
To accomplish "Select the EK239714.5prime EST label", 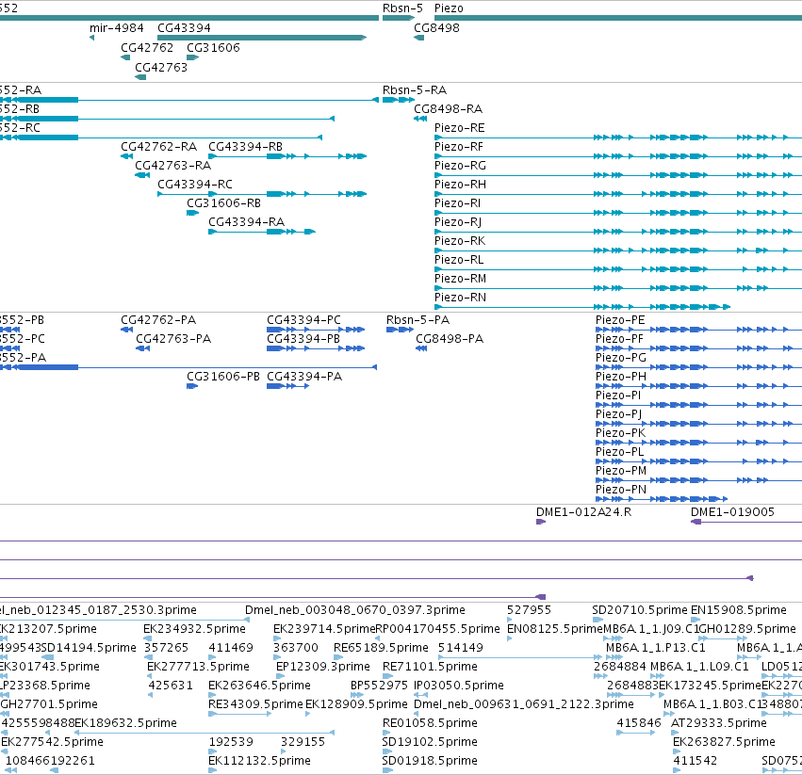I will point(324,629).
